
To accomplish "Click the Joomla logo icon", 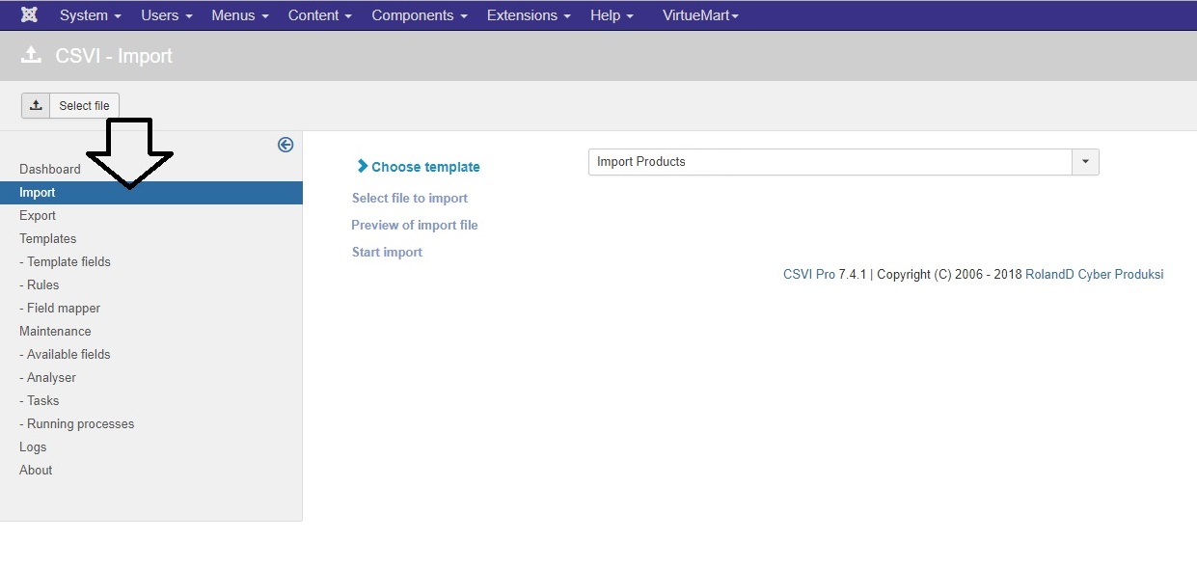I will coord(30,15).
